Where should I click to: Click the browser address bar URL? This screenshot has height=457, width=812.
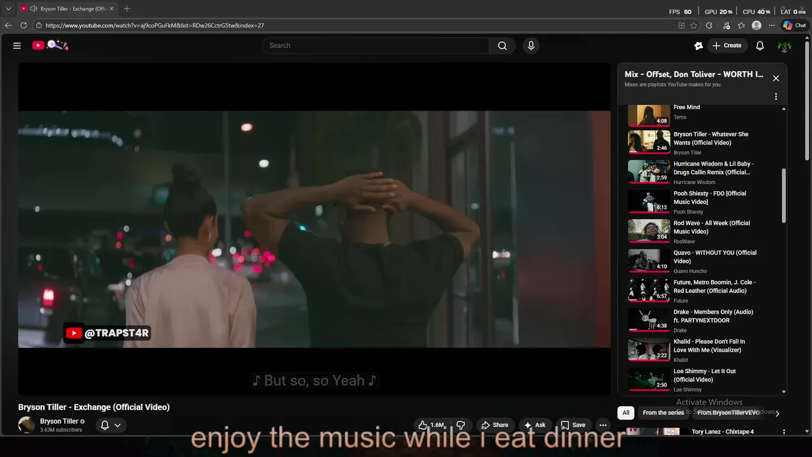pos(154,25)
